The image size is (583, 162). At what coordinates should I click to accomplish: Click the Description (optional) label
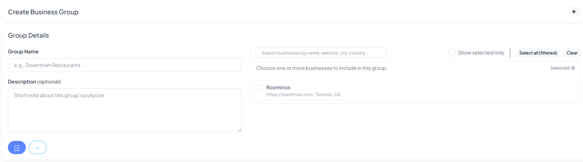click(34, 82)
